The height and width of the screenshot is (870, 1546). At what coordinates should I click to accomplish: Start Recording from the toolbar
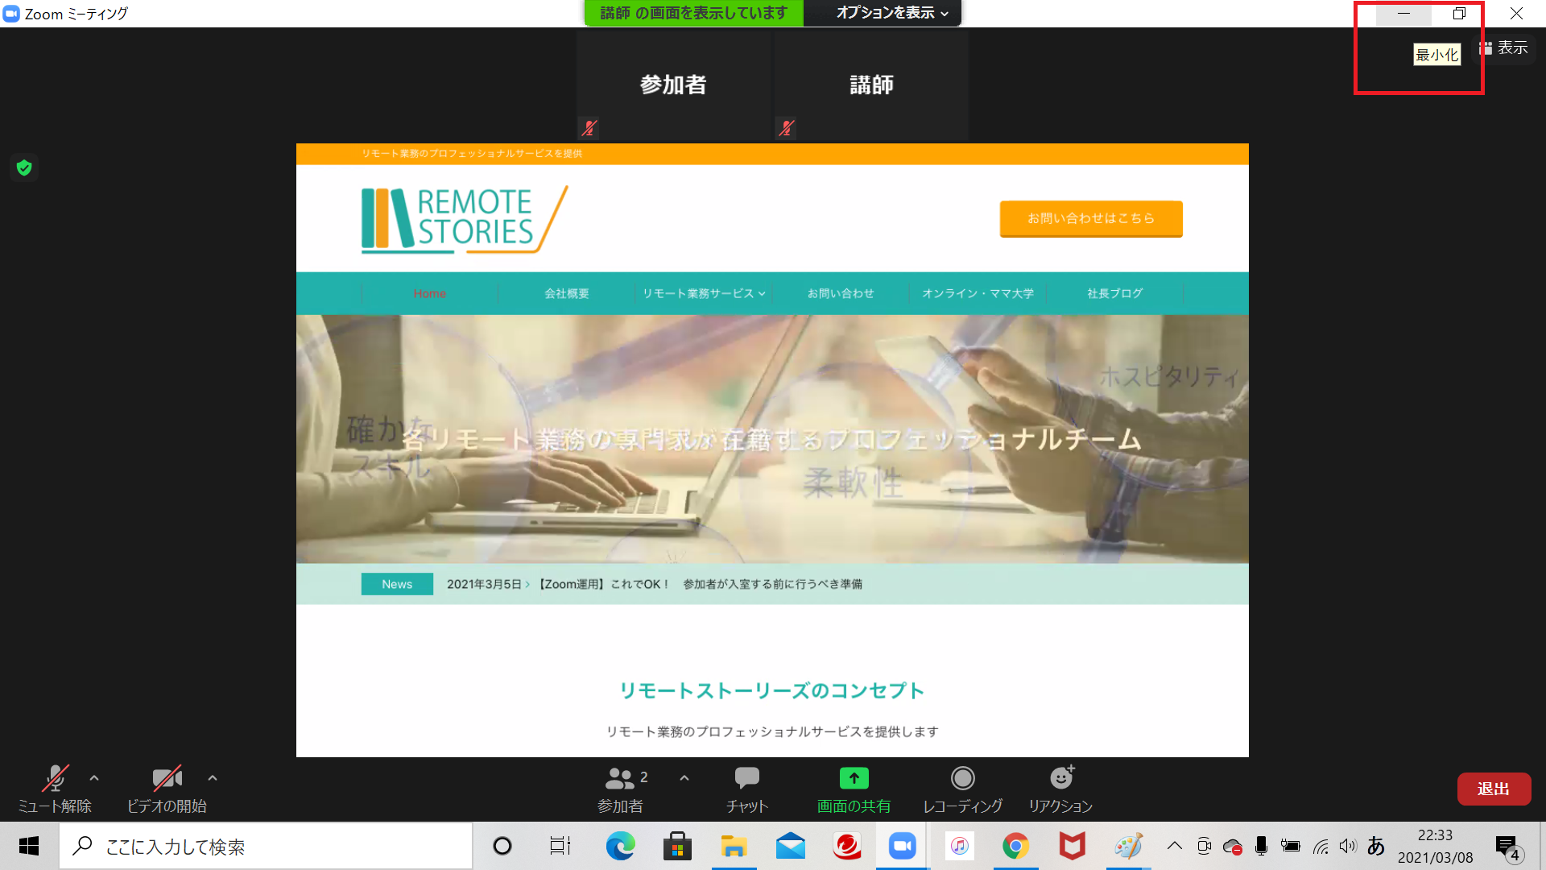point(962,779)
